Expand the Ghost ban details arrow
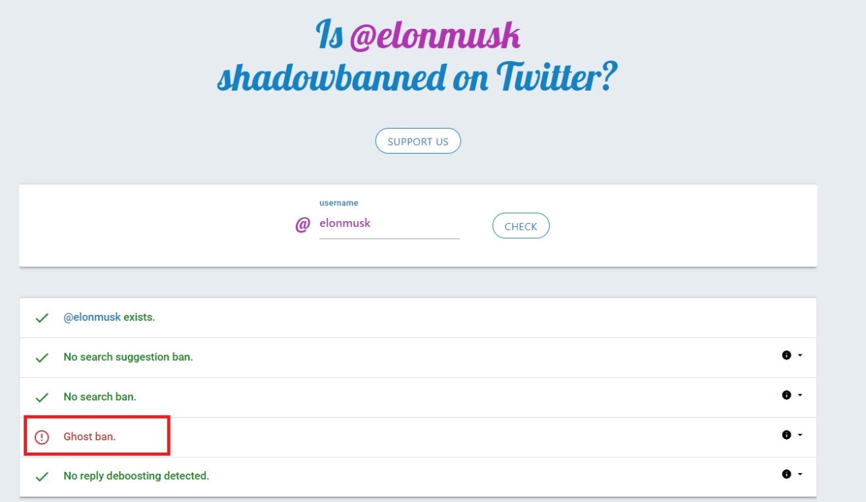 [800, 435]
